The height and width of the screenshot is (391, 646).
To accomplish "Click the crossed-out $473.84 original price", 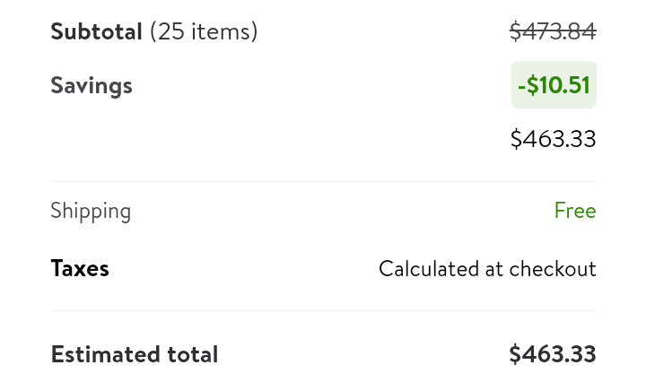I will (553, 32).
